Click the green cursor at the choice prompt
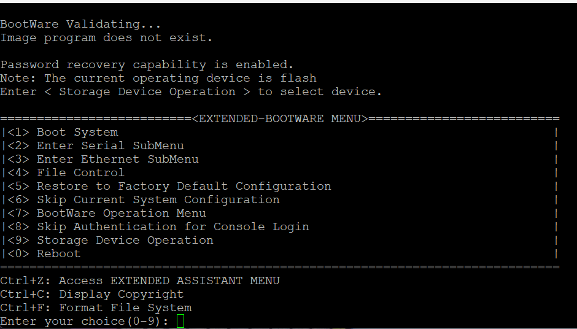The height and width of the screenshot is (329, 577). 180,321
